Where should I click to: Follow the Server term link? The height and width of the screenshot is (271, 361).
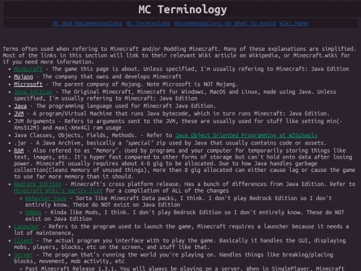point(23,255)
